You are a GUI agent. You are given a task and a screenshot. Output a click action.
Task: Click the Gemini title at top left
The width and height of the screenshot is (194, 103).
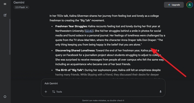point(19,2)
